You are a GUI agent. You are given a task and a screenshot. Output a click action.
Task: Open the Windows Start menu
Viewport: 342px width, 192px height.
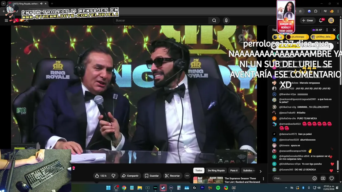point(108,188)
